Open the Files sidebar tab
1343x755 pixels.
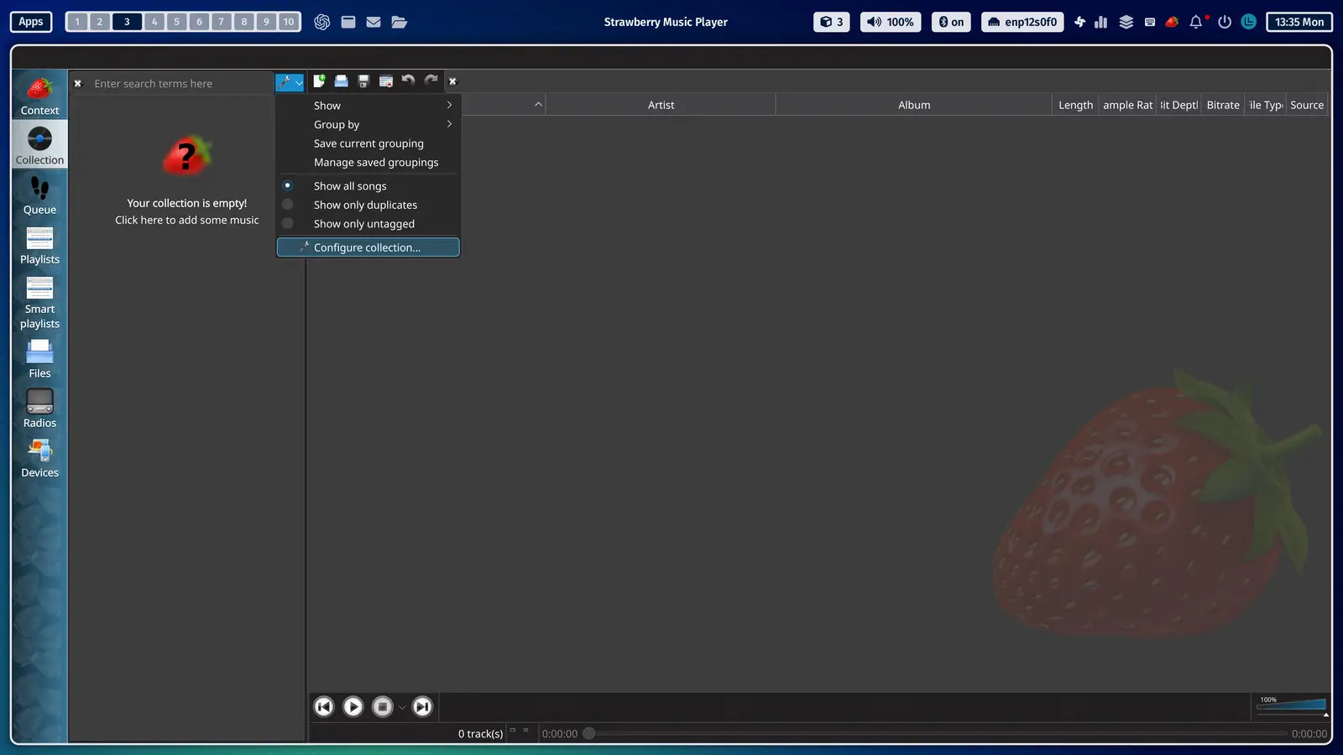(39, 358)
